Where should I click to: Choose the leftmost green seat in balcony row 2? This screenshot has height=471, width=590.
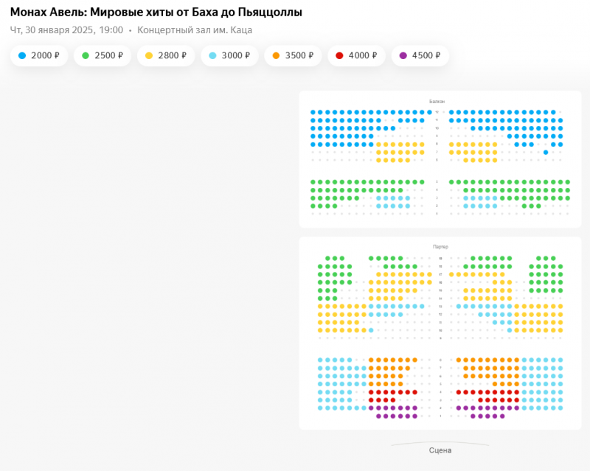313,206
